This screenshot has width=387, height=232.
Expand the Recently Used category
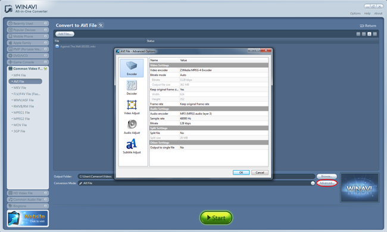27,23
